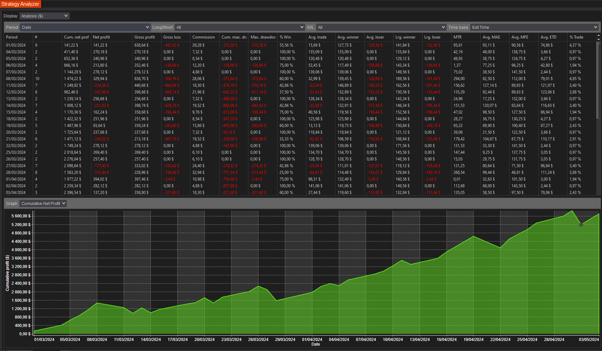
Task: Select the 20/03/2024 period row
Action: [x=300, y=132]
